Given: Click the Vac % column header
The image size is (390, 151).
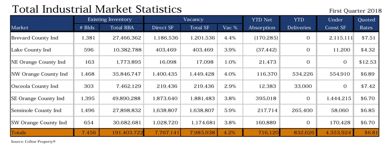Looking at the screenshot, I should [x=230, y=28].
